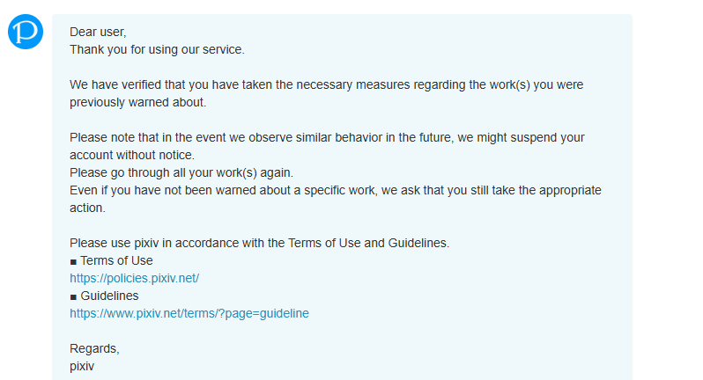Click the blue pixiv avatar icon
Screen dimensions: 703x380
coord(26,32)
